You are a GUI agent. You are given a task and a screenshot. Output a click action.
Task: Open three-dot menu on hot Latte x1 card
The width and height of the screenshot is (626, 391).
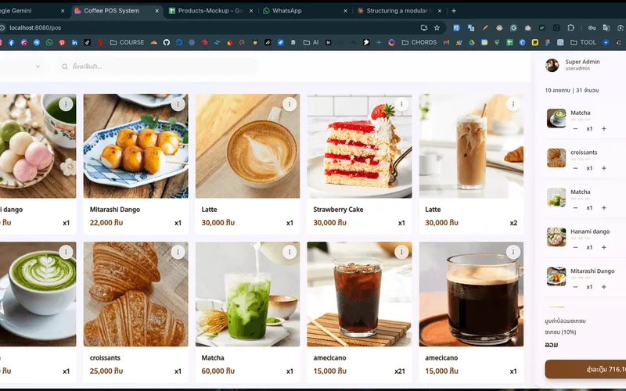(290, 104)
